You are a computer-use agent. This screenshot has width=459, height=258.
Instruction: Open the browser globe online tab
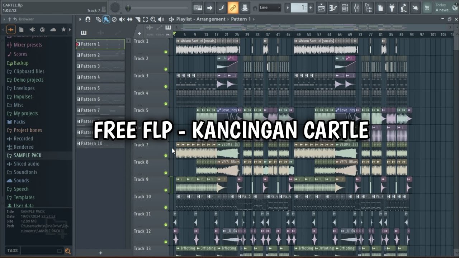[42, 29]
